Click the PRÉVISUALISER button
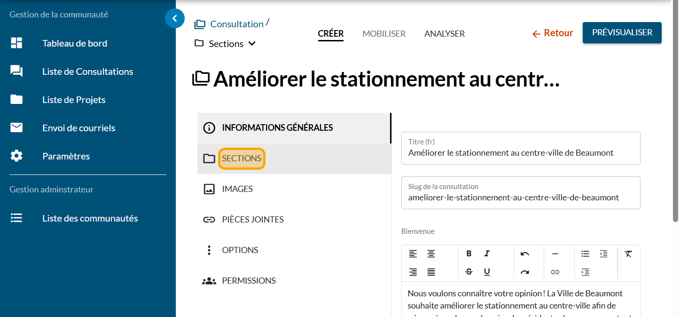Screen dimensions: 680x317 (622, 33)
